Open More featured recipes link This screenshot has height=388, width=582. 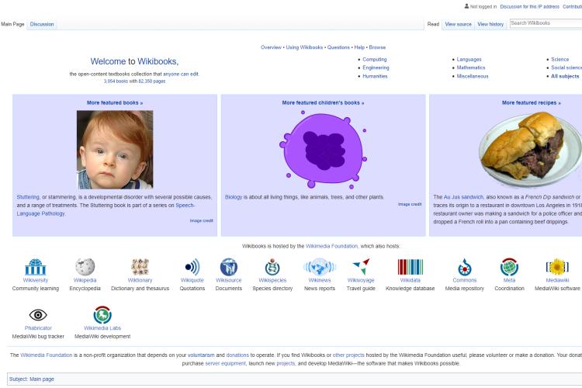click(x=531, y=102)
